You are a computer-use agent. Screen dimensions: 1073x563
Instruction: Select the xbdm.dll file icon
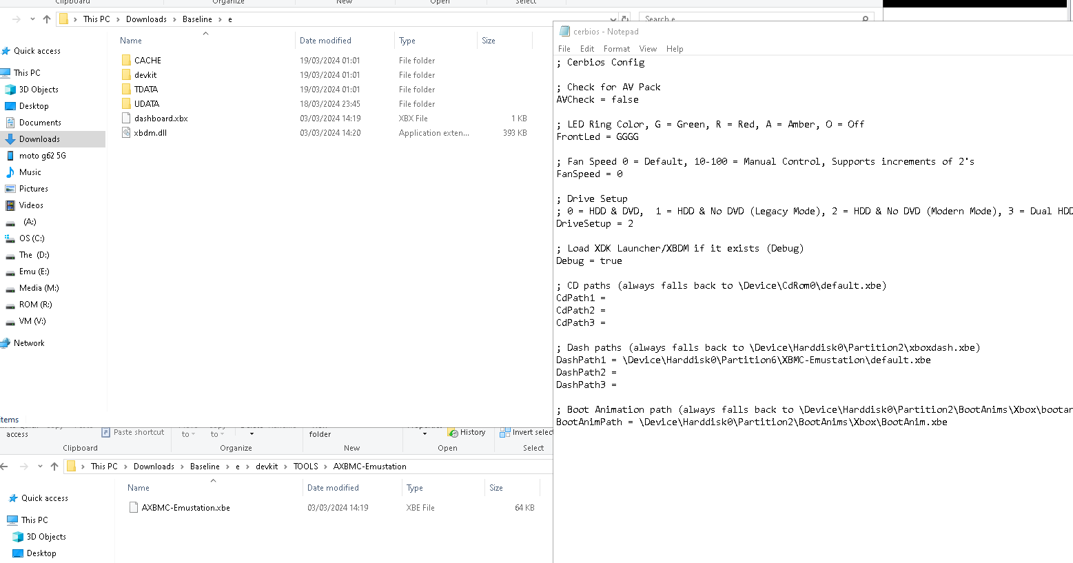126,133
